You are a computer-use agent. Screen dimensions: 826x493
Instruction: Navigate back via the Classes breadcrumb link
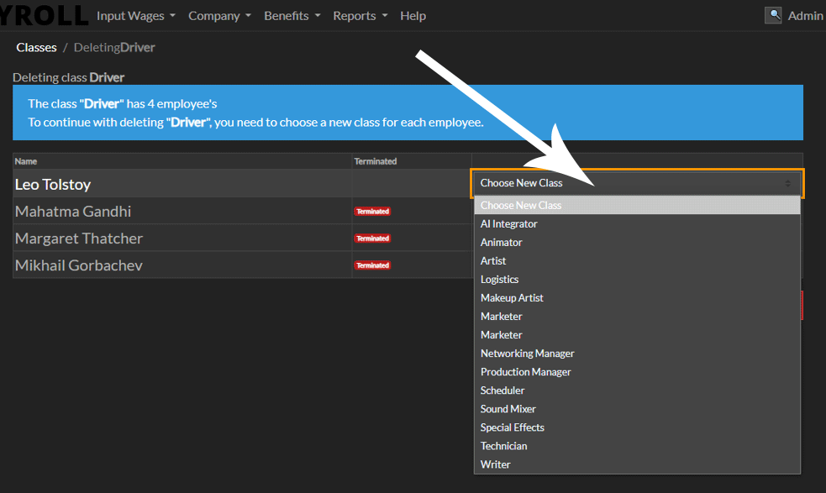tap(36, 47)
